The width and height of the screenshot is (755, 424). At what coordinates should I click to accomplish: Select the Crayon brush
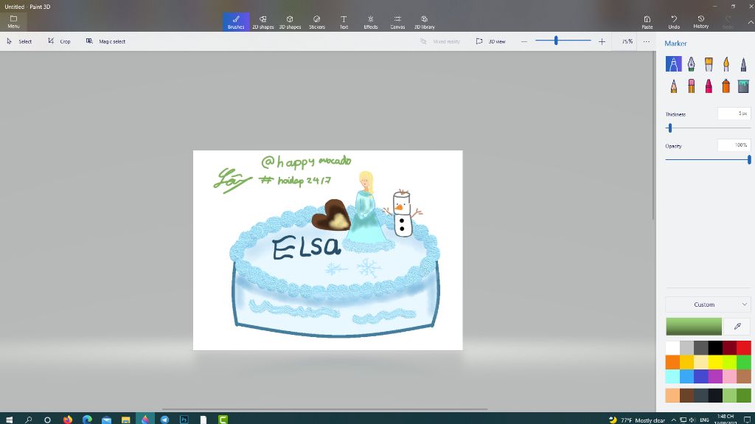[709, 86]
